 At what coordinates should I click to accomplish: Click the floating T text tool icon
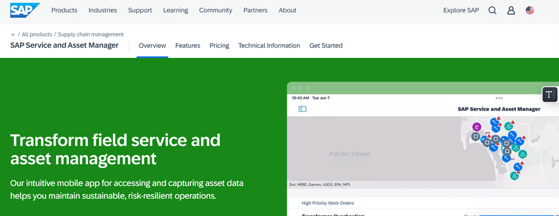[549, 95]
